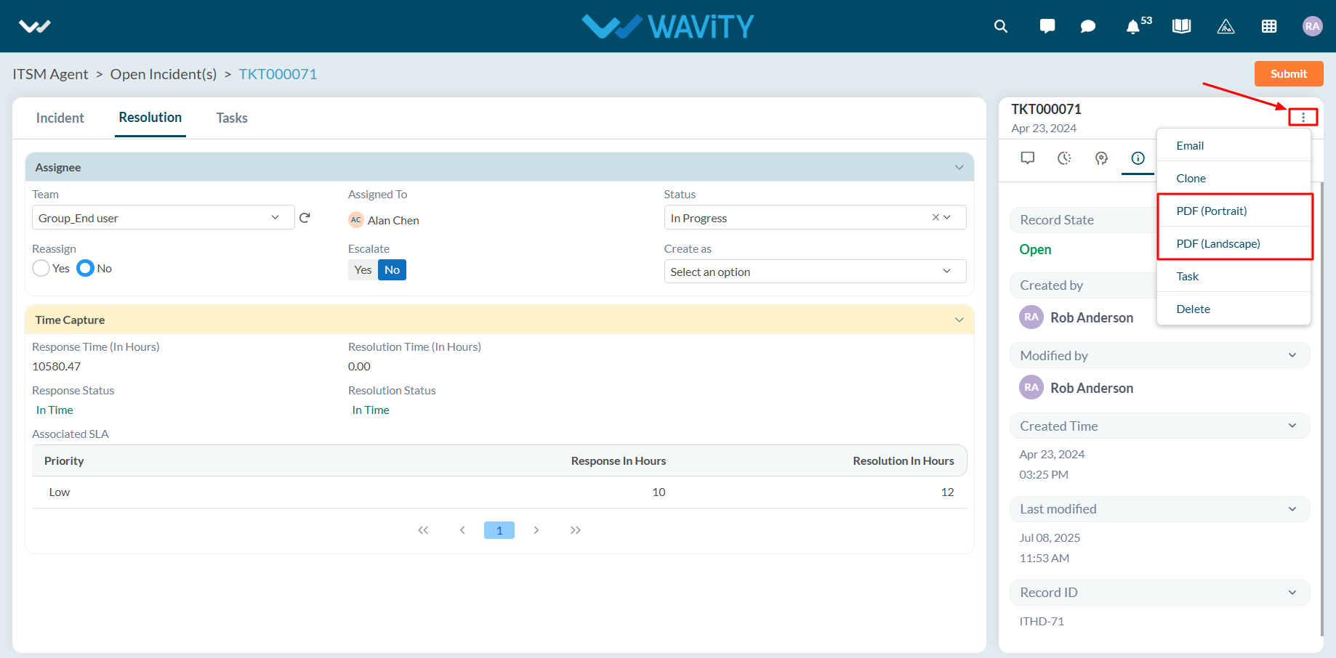Go to first page with double-left arrows
Screen dimensions: 1336x658
[423, 530]
